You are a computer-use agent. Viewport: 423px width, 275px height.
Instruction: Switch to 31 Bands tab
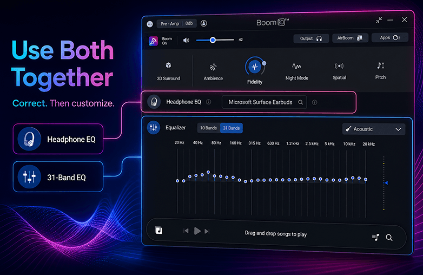tap(231, 128)
